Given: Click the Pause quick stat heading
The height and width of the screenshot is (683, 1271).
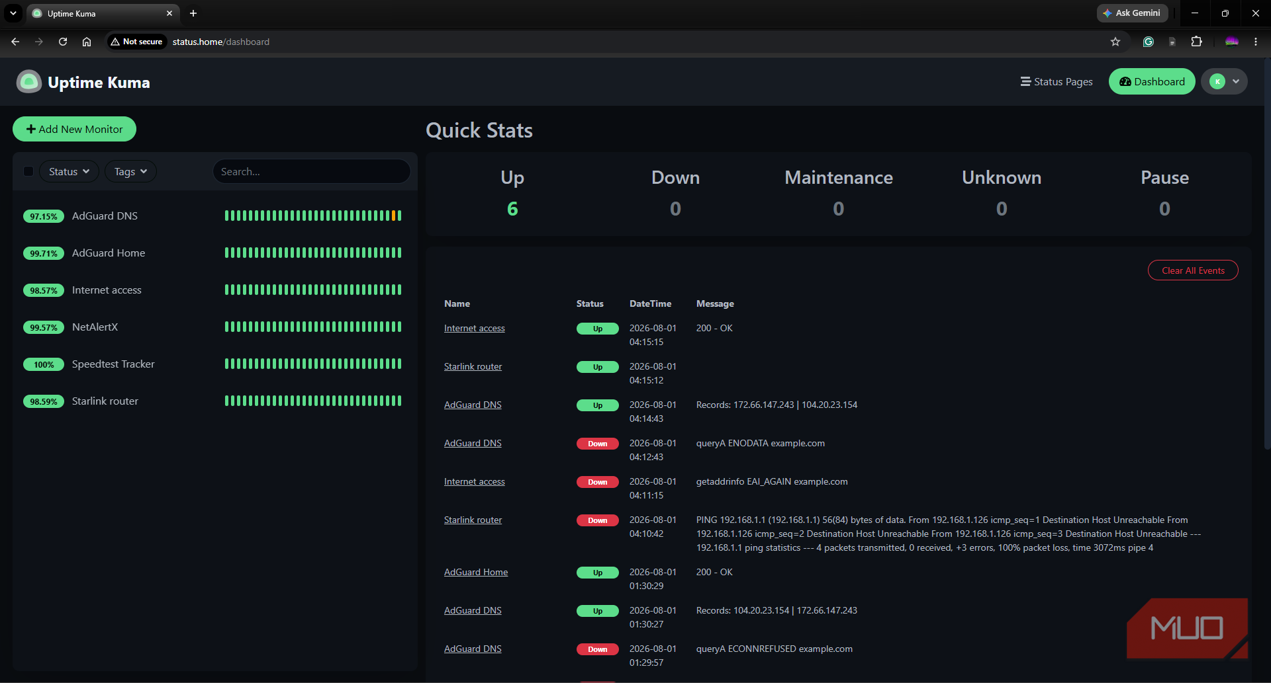Looking at the screenshot, I should [1164, 177].
